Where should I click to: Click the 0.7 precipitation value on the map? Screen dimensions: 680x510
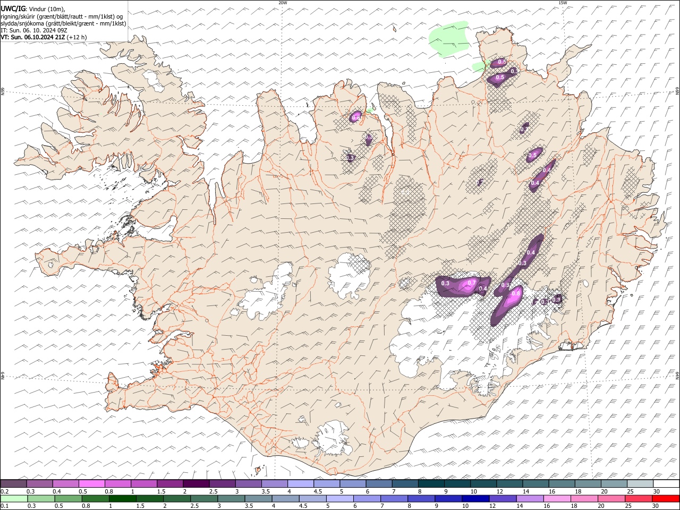click(472, 283)
